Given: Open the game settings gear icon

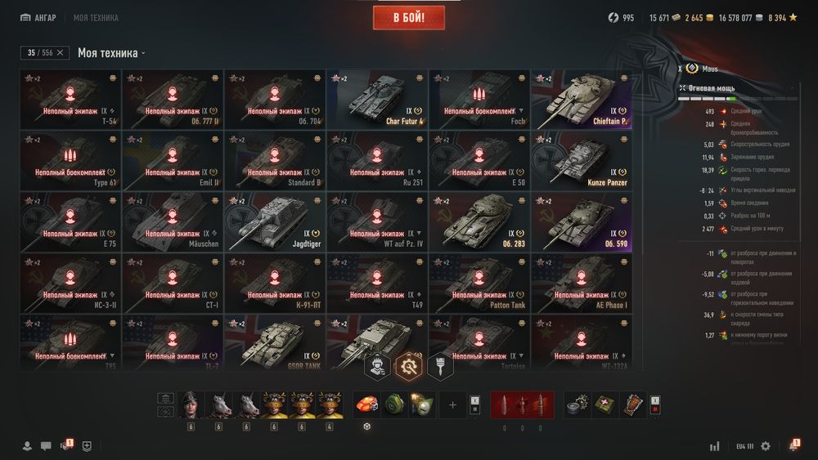Looking at the screenshot, I should point(766,446).
